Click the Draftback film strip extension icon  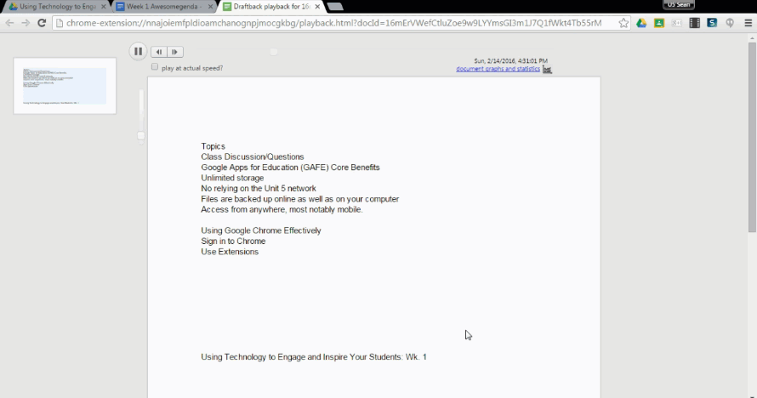(694, 23)
